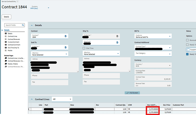
Task: Click Exchange Rate field 1.000000
Action: click(153, 72)
